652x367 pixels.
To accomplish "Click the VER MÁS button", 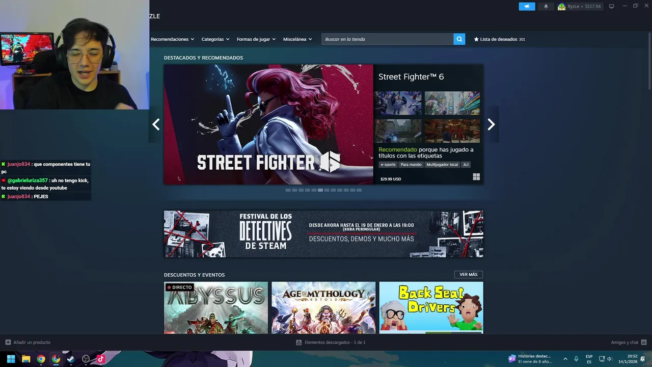I will [x=469, y=275].
